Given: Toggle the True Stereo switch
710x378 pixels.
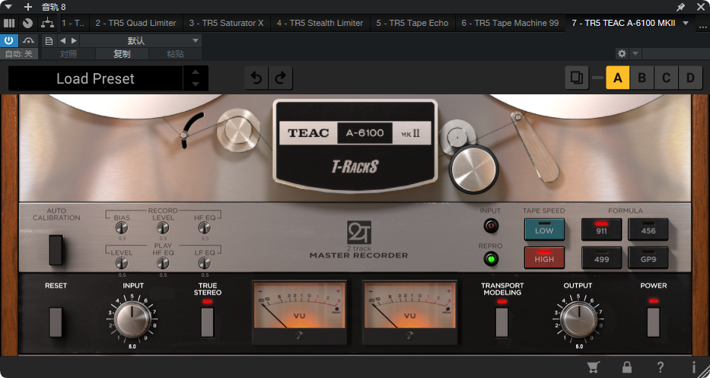Looking at the screenshot, I should 208,321.
